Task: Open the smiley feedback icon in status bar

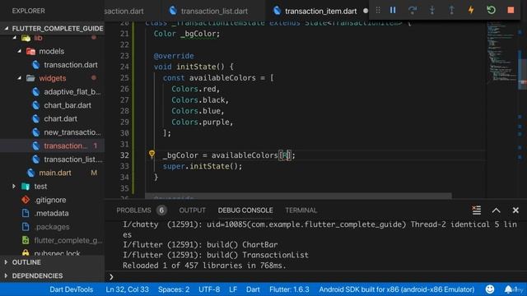Action: [490, 289]
